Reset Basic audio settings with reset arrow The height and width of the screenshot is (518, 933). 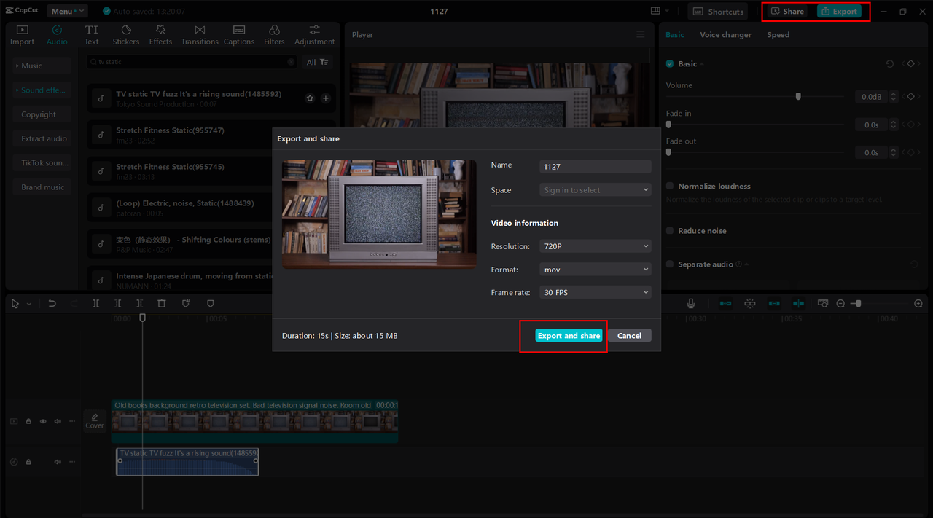tap(889, 64)
